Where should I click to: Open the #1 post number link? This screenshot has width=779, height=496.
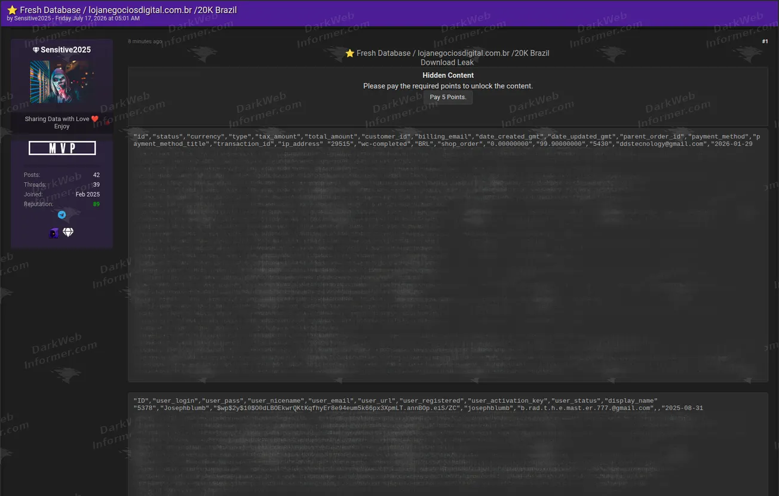765,41
